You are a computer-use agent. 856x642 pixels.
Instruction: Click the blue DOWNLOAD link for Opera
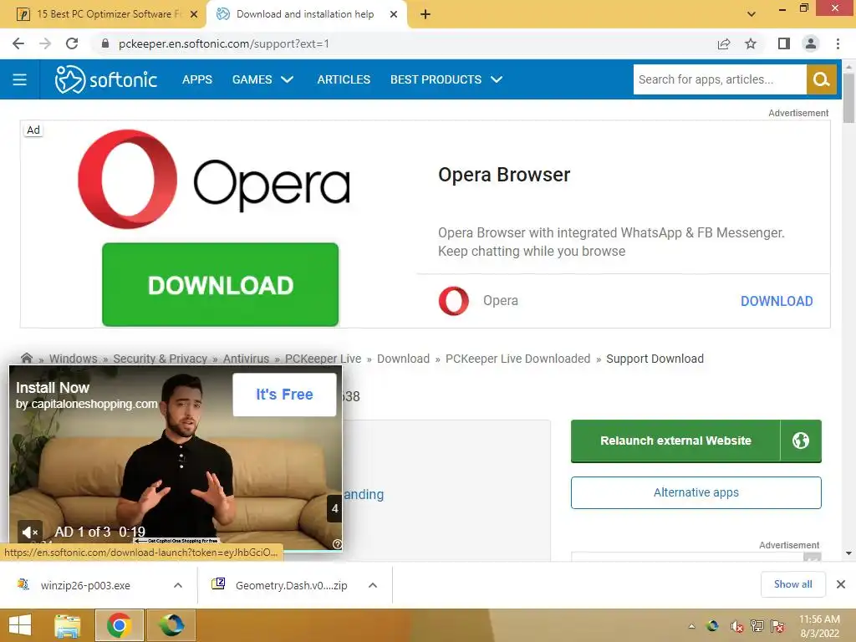point(777,301)
